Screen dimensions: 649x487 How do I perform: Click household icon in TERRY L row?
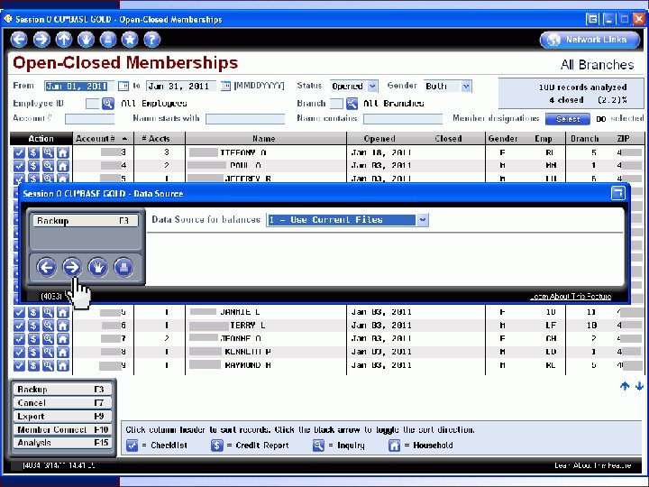(63, 326)
